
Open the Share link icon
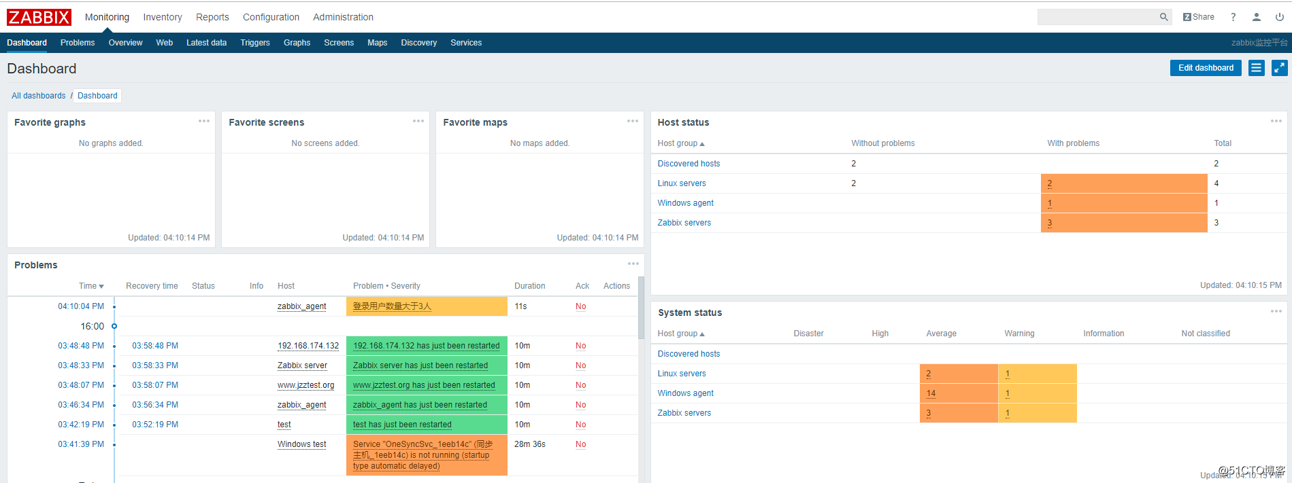coord(1198,17)
